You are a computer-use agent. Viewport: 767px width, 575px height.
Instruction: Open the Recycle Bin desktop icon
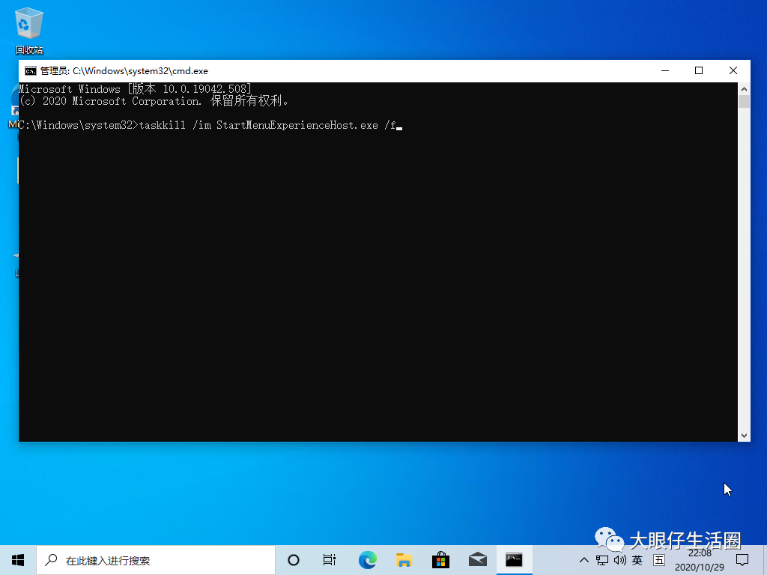pos(29,30)
